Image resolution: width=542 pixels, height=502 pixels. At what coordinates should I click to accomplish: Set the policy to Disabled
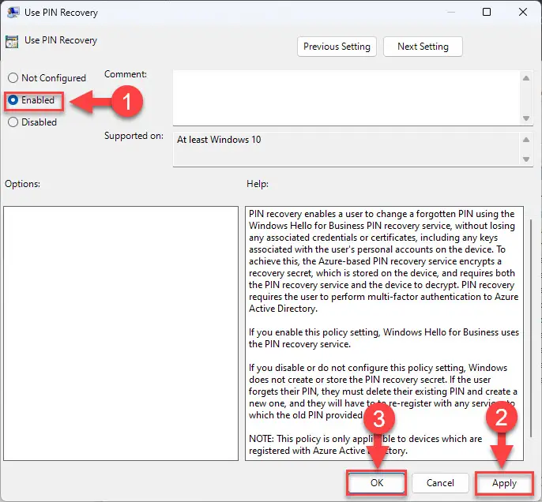(13, 122)
